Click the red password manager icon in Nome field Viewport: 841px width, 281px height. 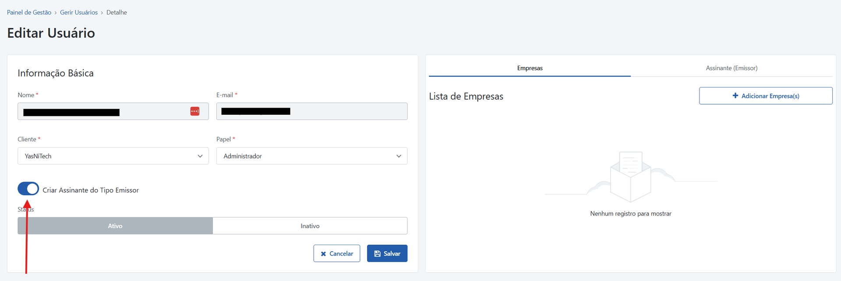click(x=195, y=111)
